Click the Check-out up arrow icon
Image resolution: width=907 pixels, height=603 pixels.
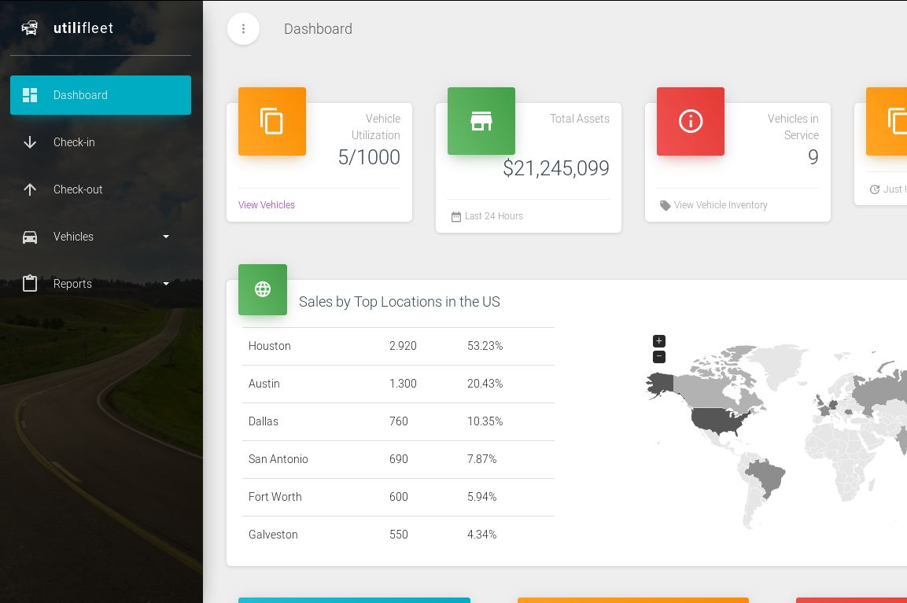[30, 189]
